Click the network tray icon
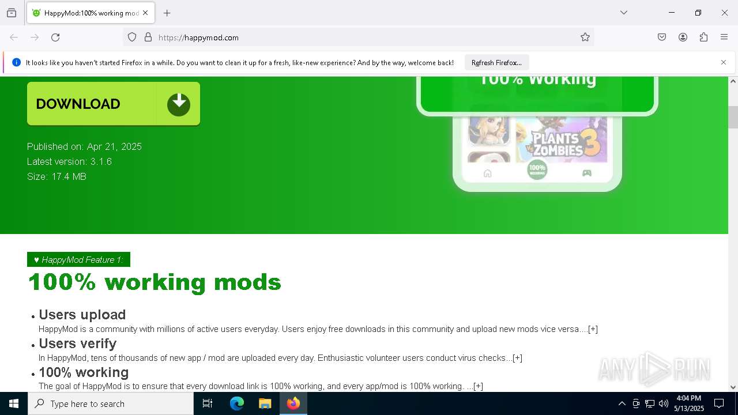738x415 pixels. [650, 403]
